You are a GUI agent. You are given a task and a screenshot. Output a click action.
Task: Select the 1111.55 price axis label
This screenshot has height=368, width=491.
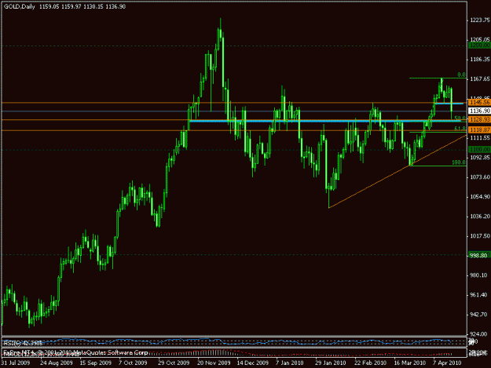(479, 137)
